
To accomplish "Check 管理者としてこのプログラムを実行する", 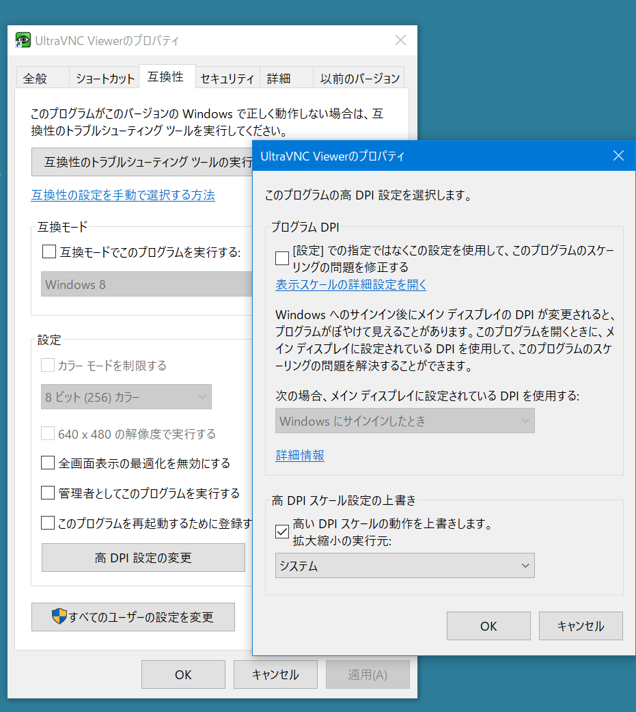I will tap(48, 493).
